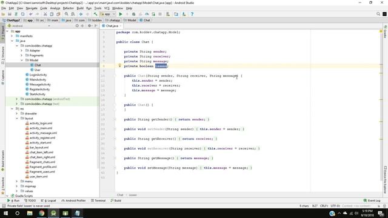Collapse the java folder node
This screenshot has width=388, height=218.
coord(12,41)
